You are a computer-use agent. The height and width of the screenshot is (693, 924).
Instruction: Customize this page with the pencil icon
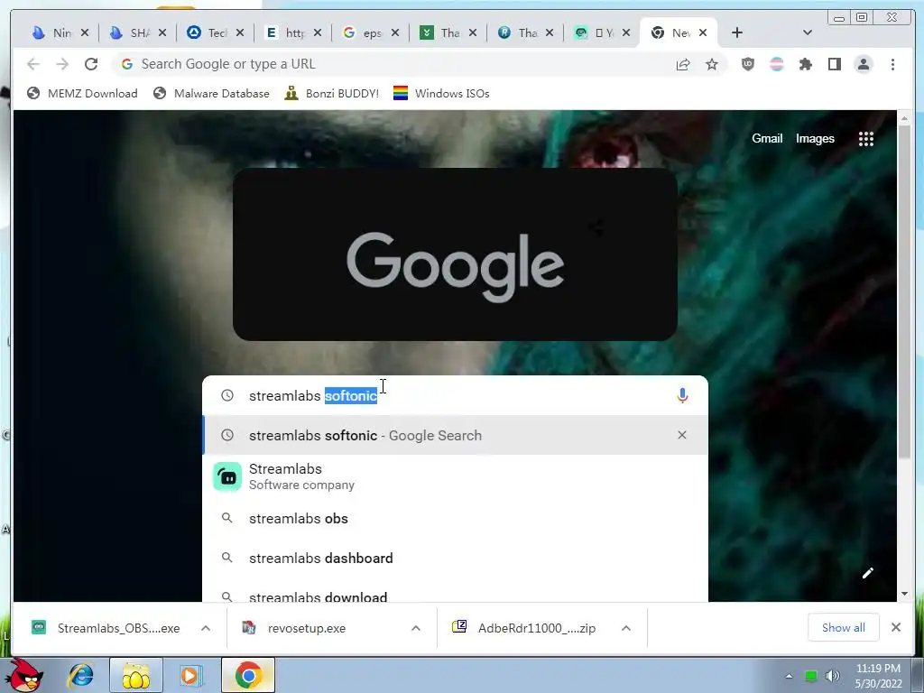point(867,573)
